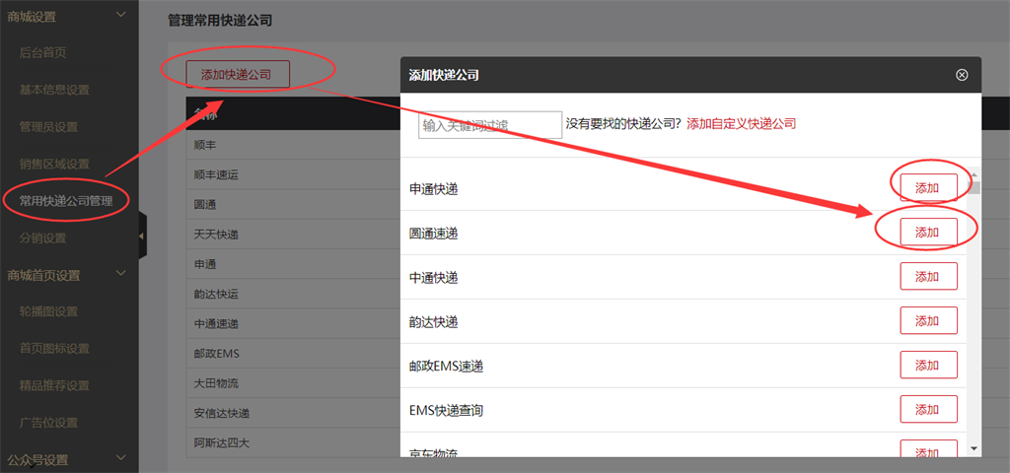
Task: Select the 大田物流 table row
Action: pos(293,383)
